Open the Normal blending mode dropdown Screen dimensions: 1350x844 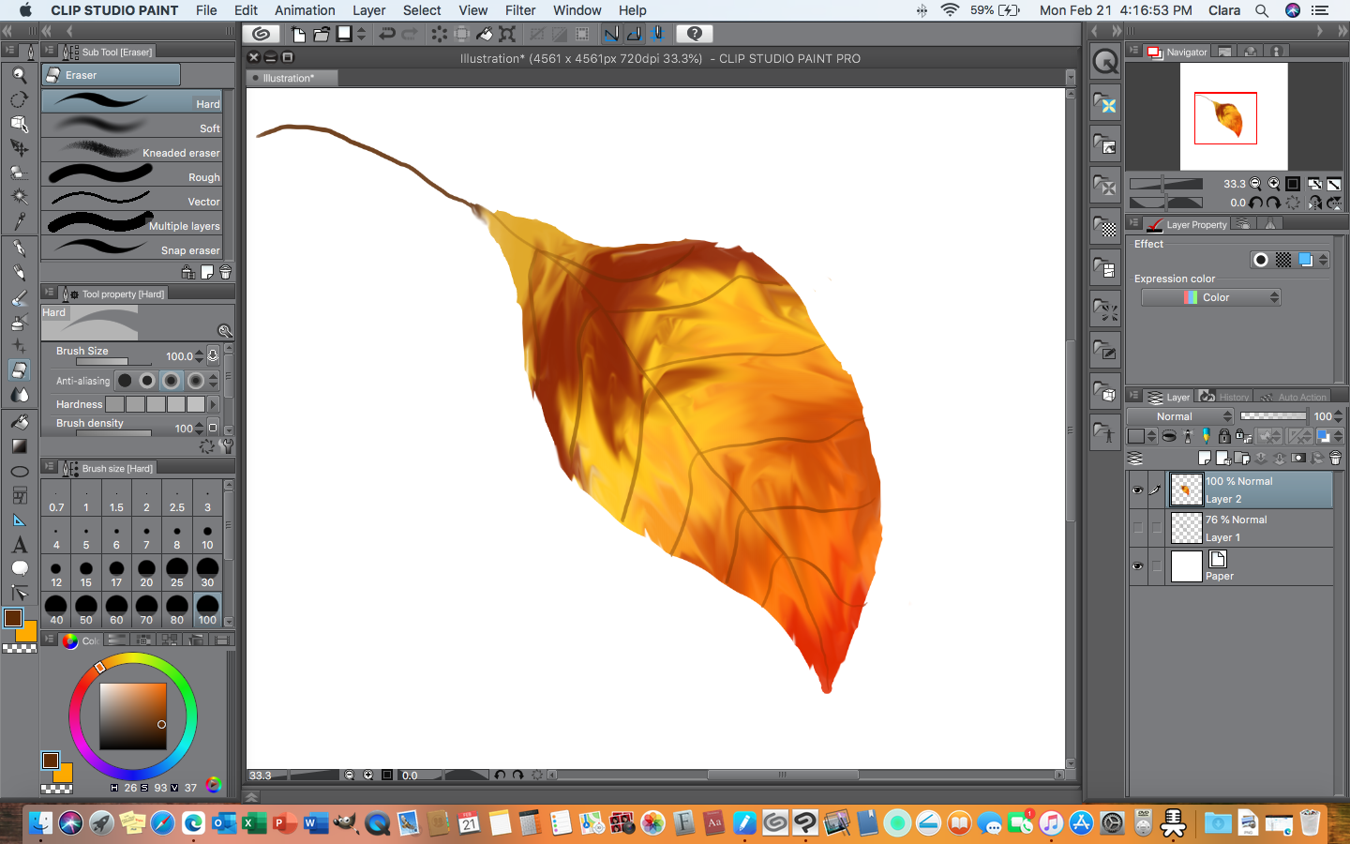tap(1180, 416)
